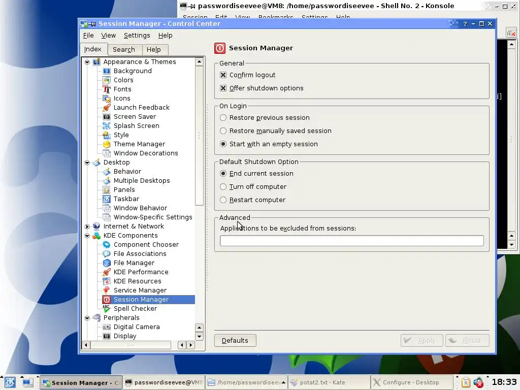Click the Defaults button

coord(235,341)
